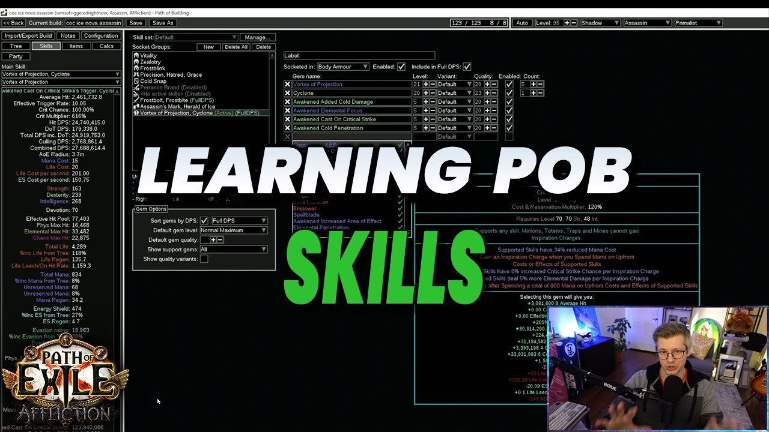Click the icon beside Precision, Hatred, Grace
Image resolution: width=769 pixels, height=432 pixels.
coord(136,75)
